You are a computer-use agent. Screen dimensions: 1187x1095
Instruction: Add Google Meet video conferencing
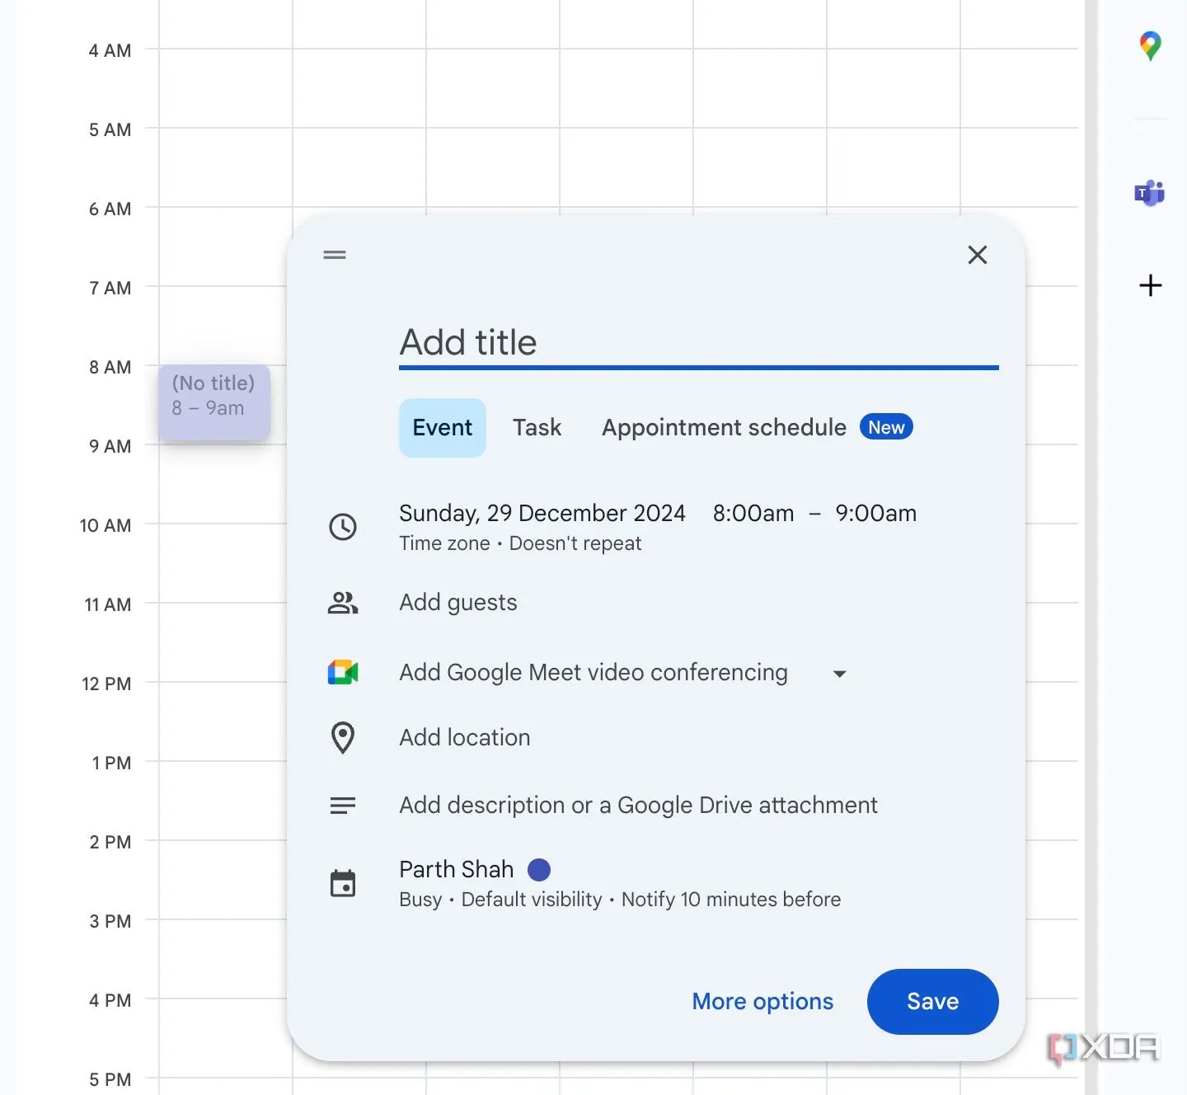593,673
